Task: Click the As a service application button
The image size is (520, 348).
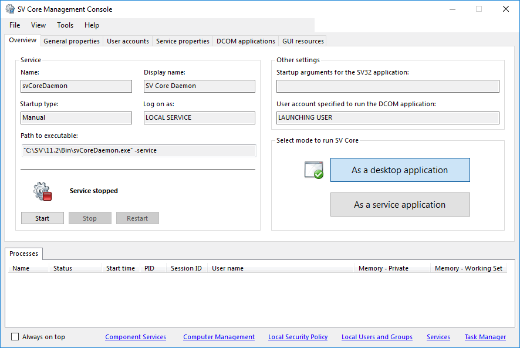Action: (x=400, y=204)
